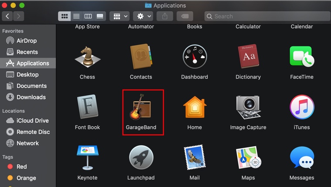Select iCloud Drive in sidebar

click(32, 120)
